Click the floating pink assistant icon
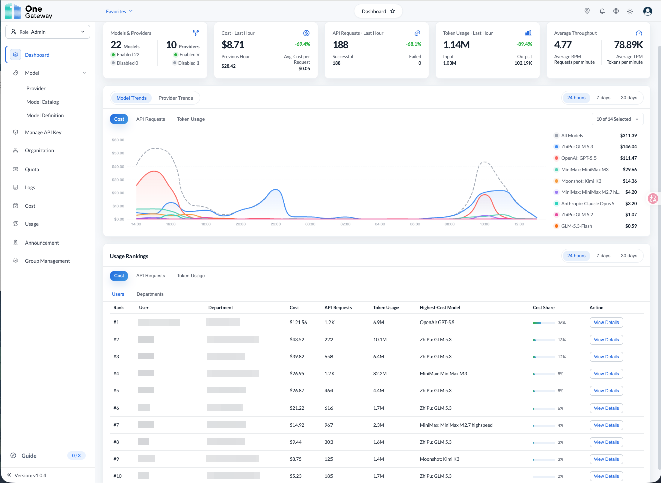Screen dimensions: 661x483 tap(653, 198)
